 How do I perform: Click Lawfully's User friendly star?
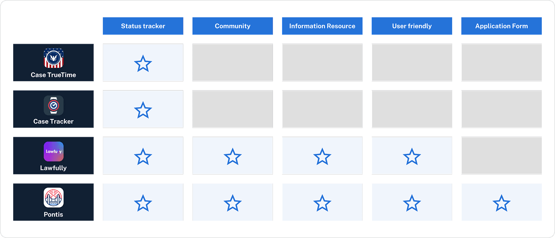412,156
